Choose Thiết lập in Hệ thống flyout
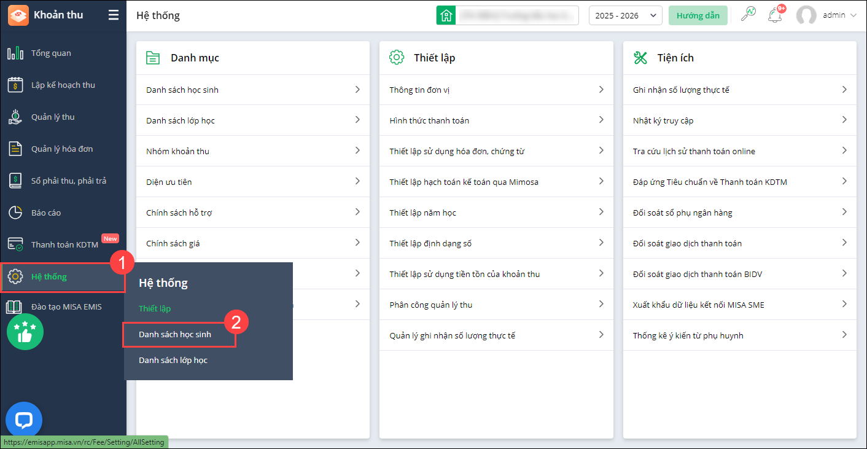This screenshot has height=449, width=867. point(155,309)
